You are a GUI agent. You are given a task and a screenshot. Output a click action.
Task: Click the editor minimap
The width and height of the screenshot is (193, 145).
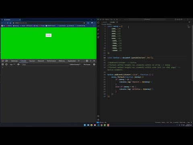[189, 27]
